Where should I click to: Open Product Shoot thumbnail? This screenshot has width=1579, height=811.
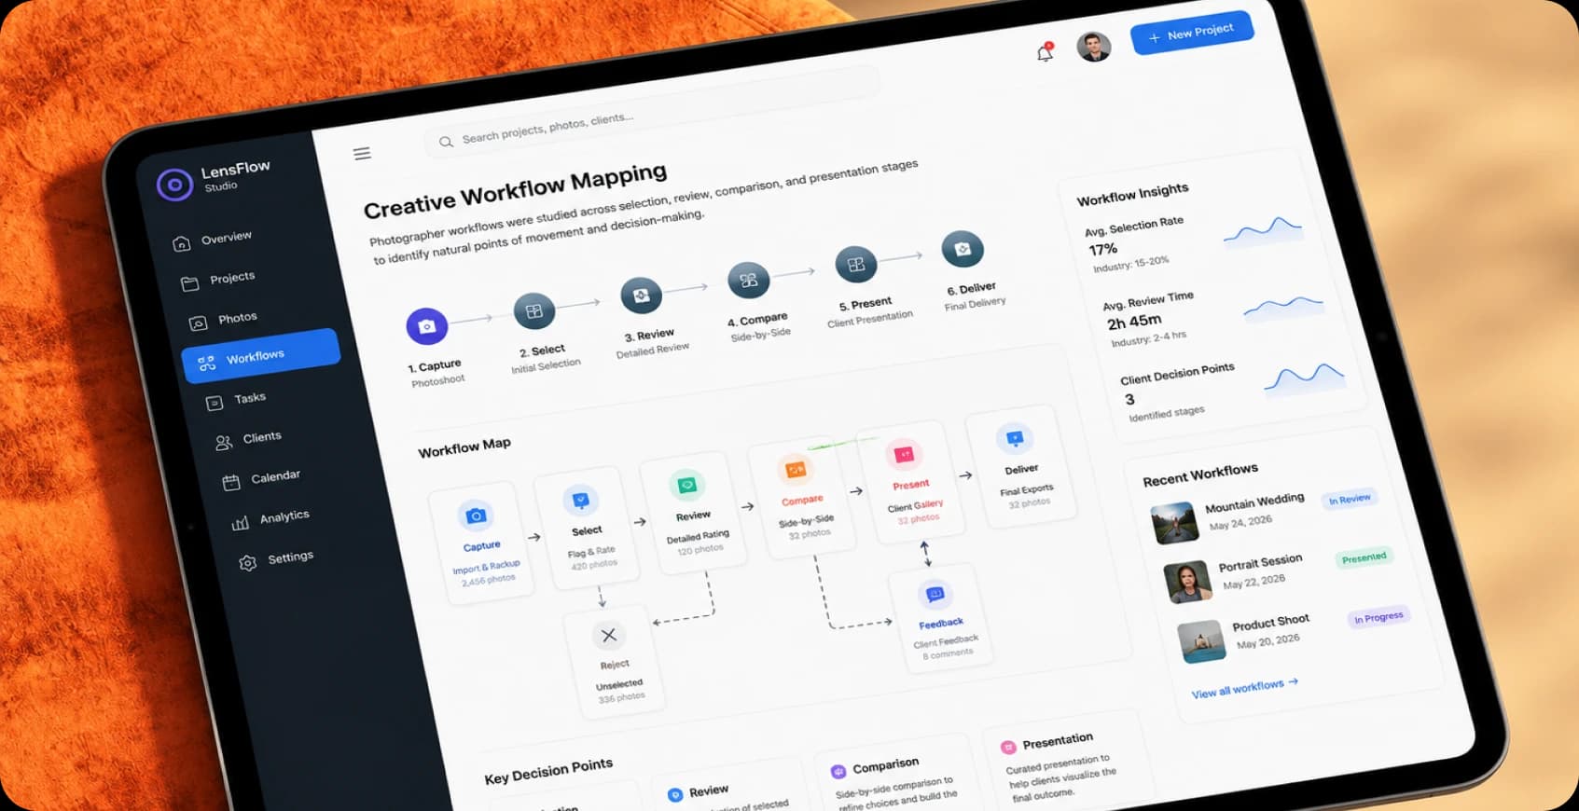(x=1202, y=641)
